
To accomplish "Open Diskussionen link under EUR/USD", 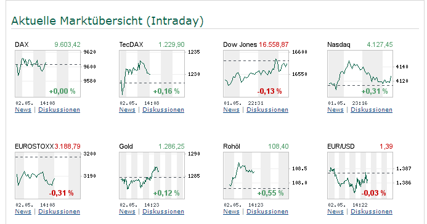I will [372, 212].
